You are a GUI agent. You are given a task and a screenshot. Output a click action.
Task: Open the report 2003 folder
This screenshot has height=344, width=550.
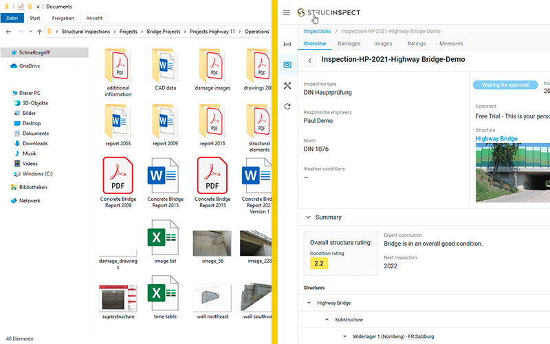118,125
